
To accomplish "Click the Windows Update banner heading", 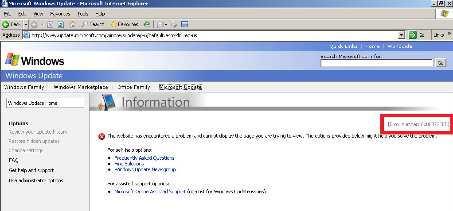I will 34,76.
